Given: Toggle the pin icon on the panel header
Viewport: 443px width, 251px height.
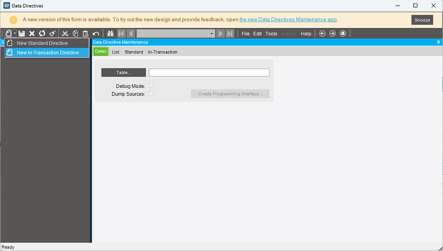Looking at the screenshot, I should pyautogui.click(x=438, y=42).
